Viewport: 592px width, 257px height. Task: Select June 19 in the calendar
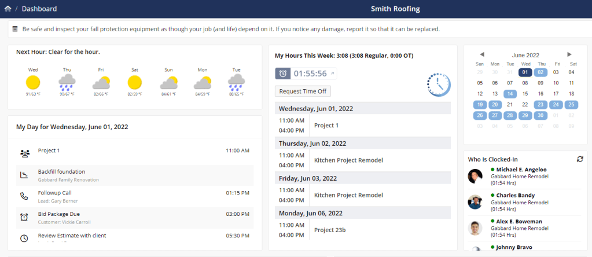pos(480,105)
